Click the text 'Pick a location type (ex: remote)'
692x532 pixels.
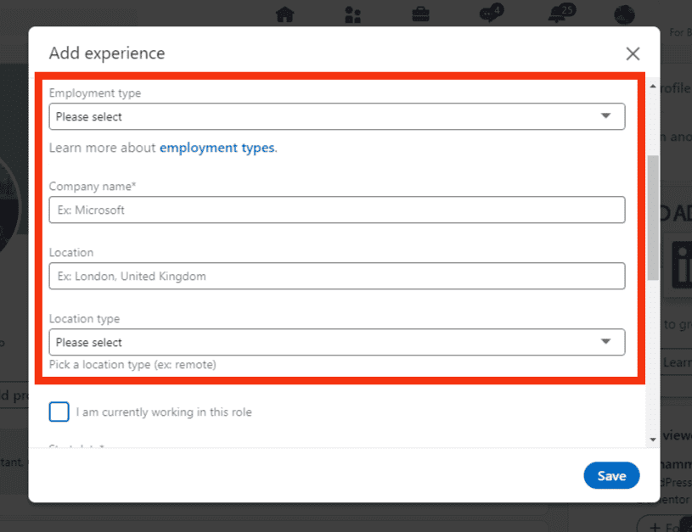[132, 365]
